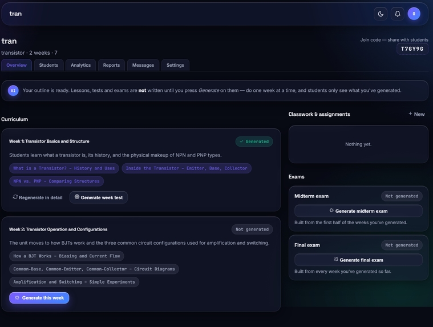
Task: Click the Curriculum heading
Action: click(x=15, y=119)
